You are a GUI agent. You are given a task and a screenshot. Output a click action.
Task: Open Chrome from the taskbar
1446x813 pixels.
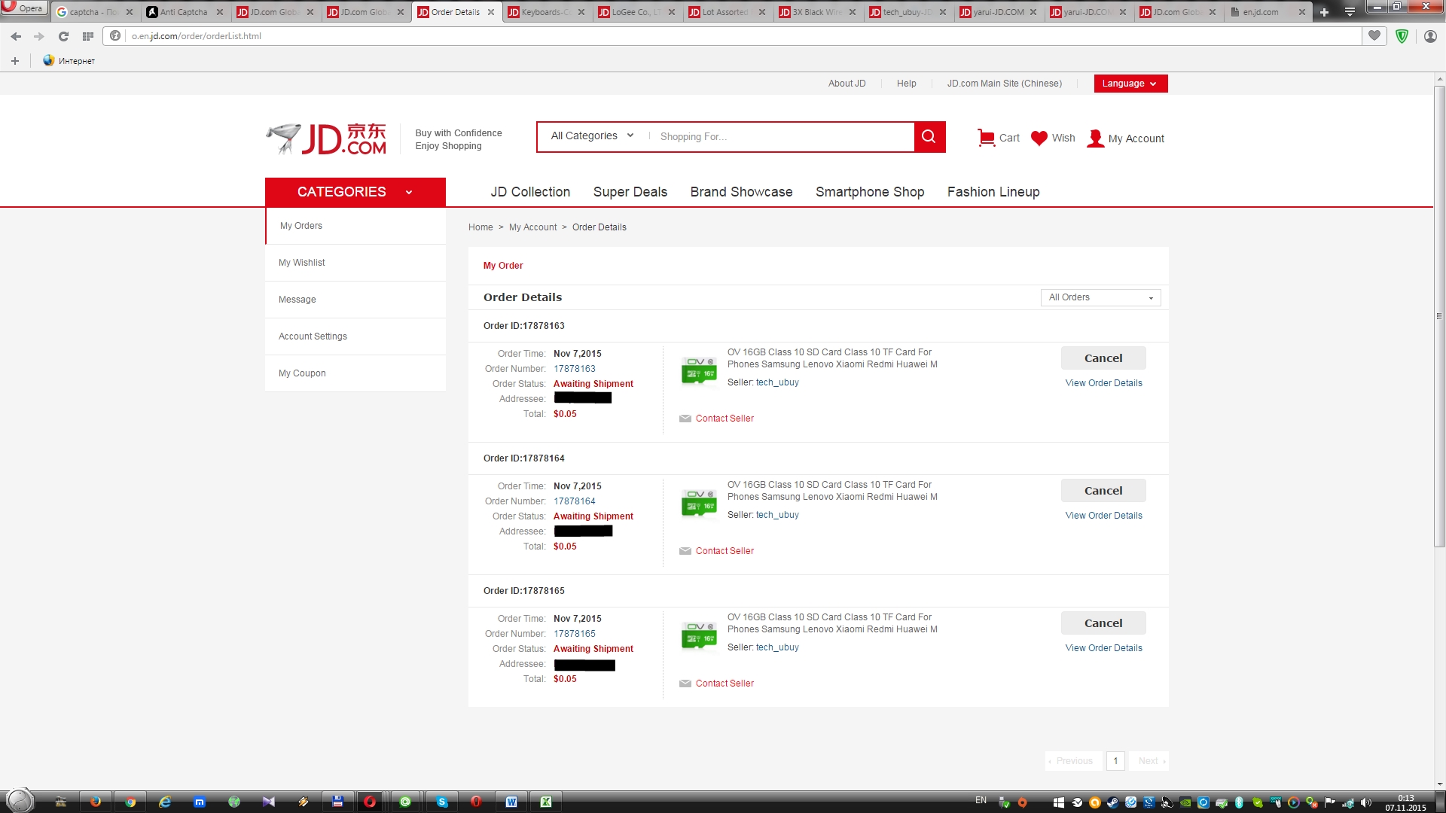point(130,802)
